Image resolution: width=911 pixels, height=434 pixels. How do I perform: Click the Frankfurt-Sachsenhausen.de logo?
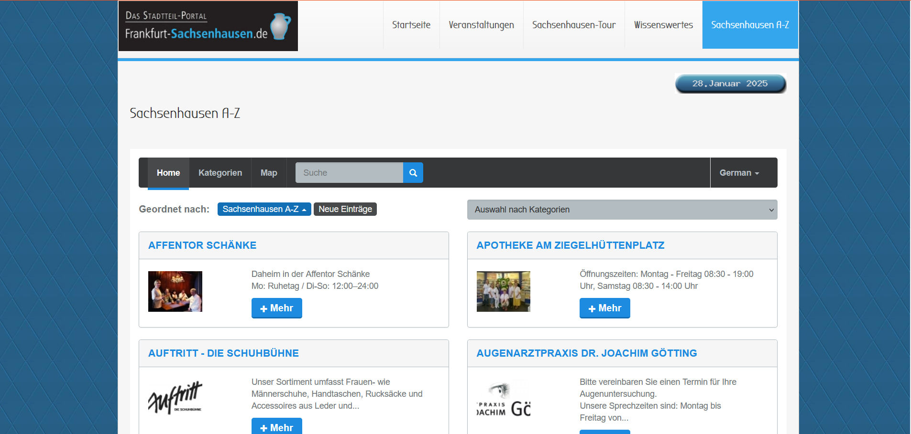pyautogui.click(x=208, y=26)
